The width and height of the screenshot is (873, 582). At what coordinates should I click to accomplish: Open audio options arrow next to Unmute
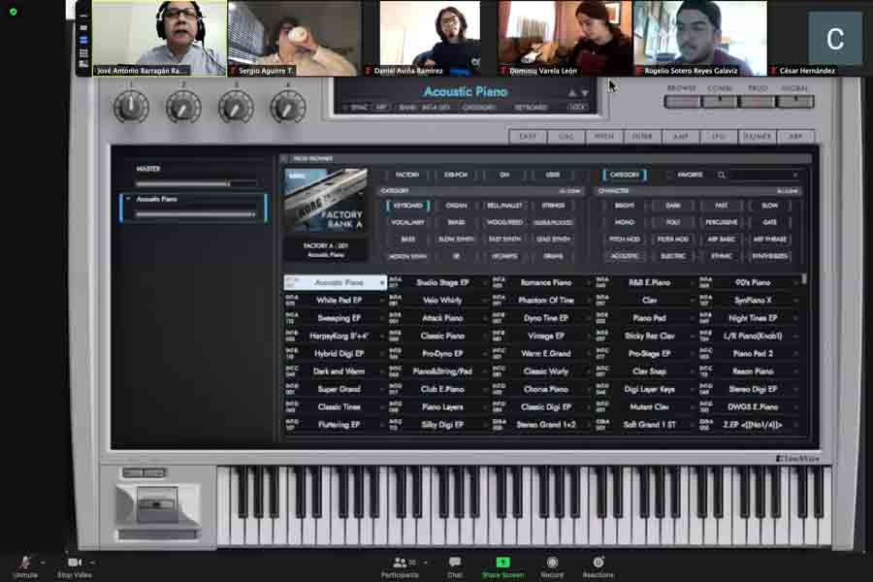click(43, 563)
